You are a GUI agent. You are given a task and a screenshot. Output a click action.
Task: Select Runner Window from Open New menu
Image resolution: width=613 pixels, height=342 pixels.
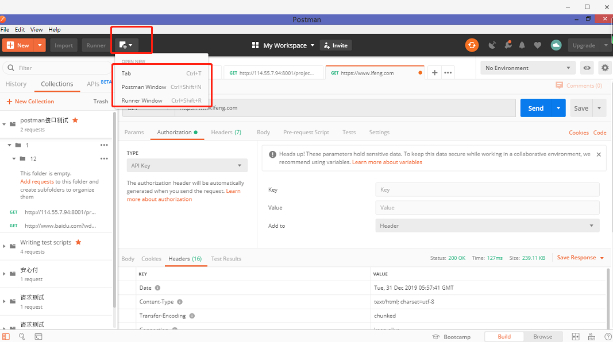tap(161, 100)
